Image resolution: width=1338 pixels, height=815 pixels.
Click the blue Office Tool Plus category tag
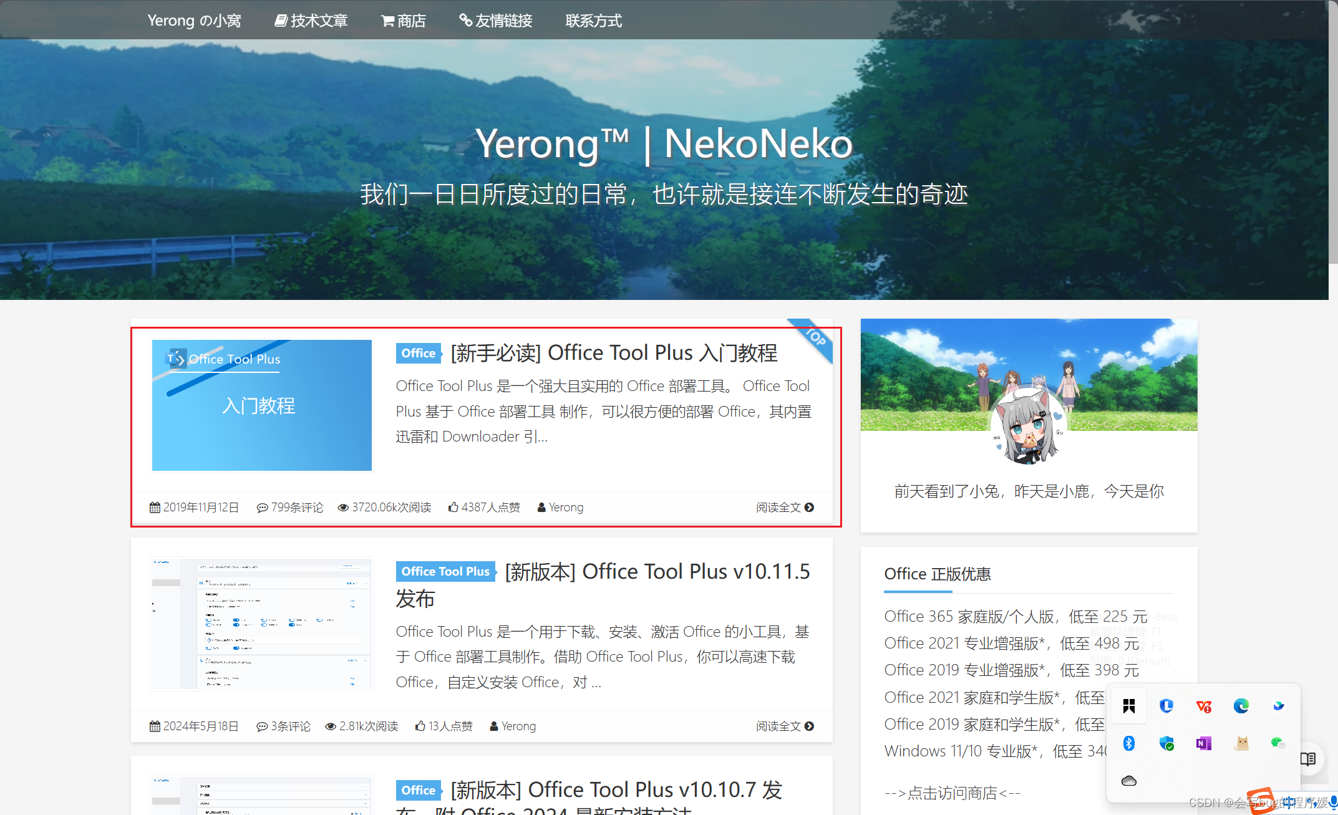(445, 571)
